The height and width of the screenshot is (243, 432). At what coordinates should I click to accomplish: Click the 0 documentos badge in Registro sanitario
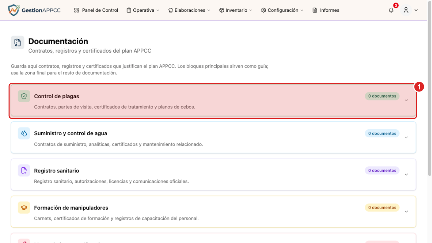click(x=382, y=170)
